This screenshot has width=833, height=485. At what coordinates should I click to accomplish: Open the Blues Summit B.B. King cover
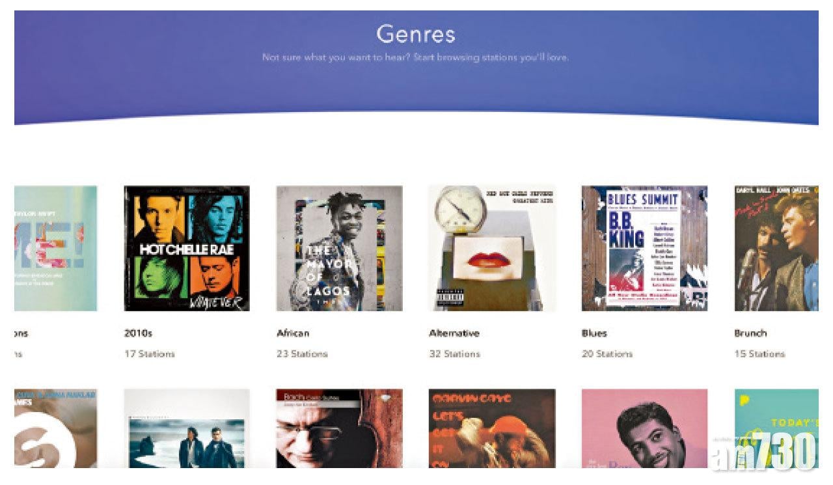pyautogui.click(x=644, y=249)
